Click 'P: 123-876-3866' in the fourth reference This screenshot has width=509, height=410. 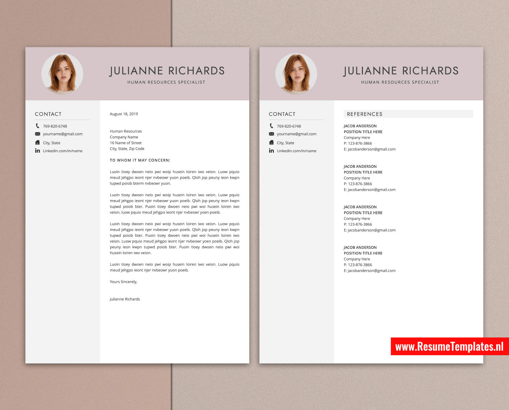pos(358,265)
